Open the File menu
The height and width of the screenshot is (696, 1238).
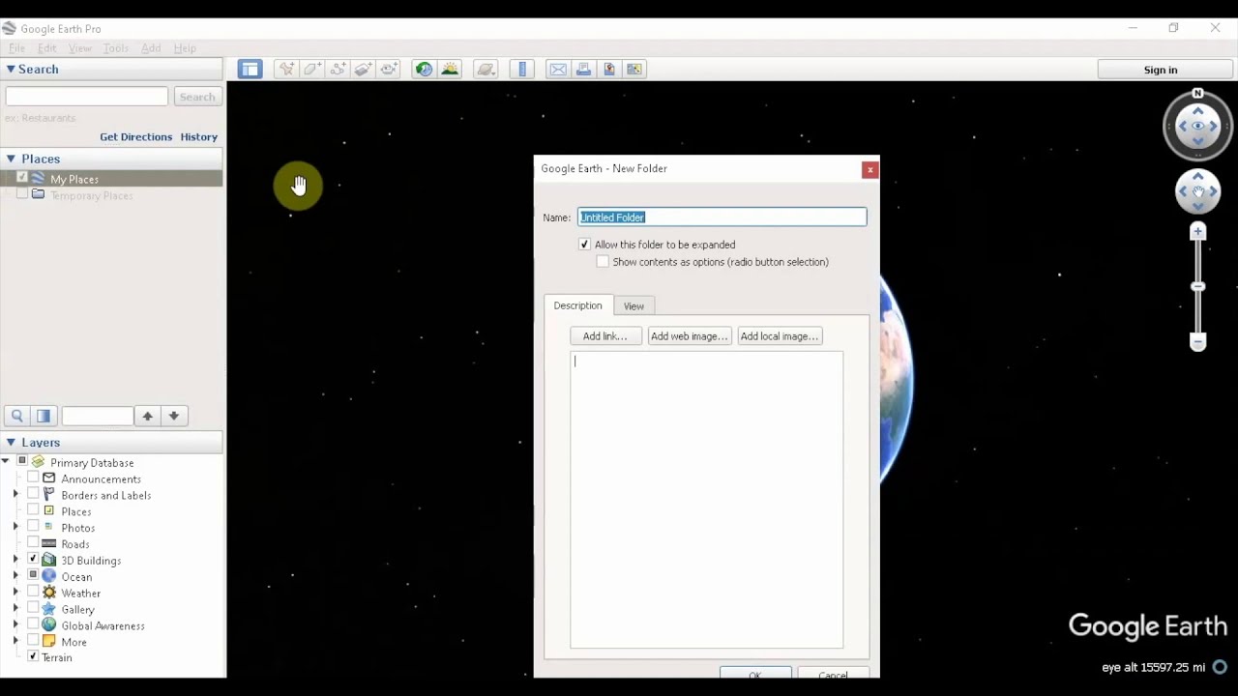point(17,48)
